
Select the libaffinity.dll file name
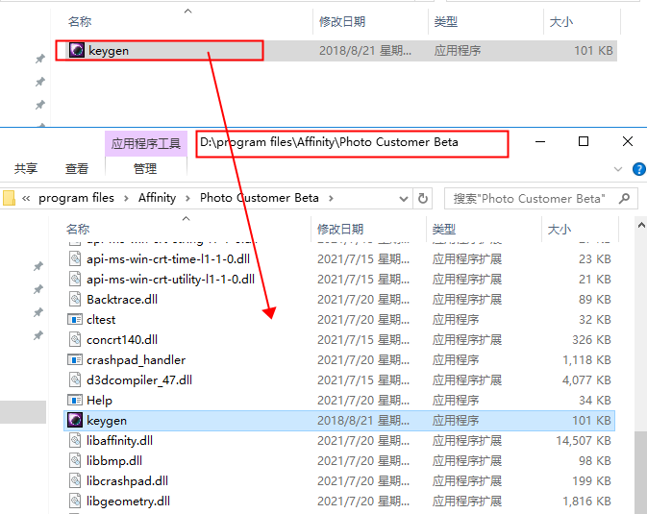pos(119,441)
